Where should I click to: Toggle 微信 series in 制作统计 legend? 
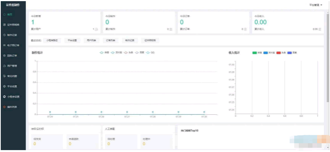click(x=104, y=53)
